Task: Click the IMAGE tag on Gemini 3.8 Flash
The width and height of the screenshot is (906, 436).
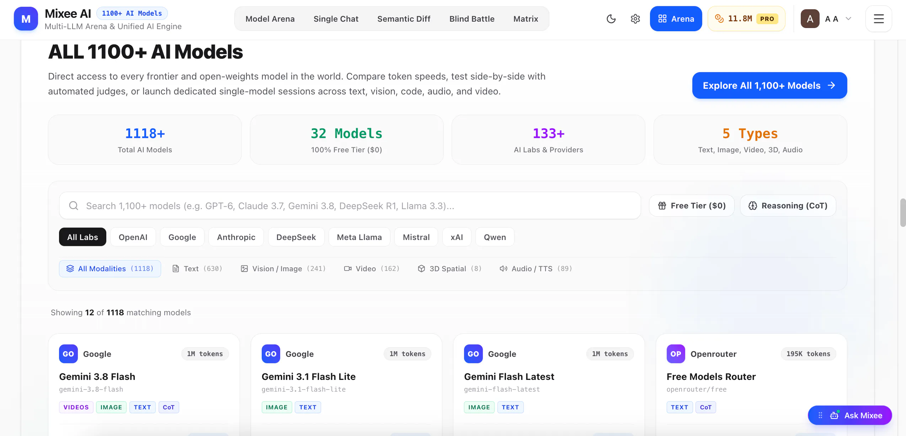Action: click(x=111, y=407)
